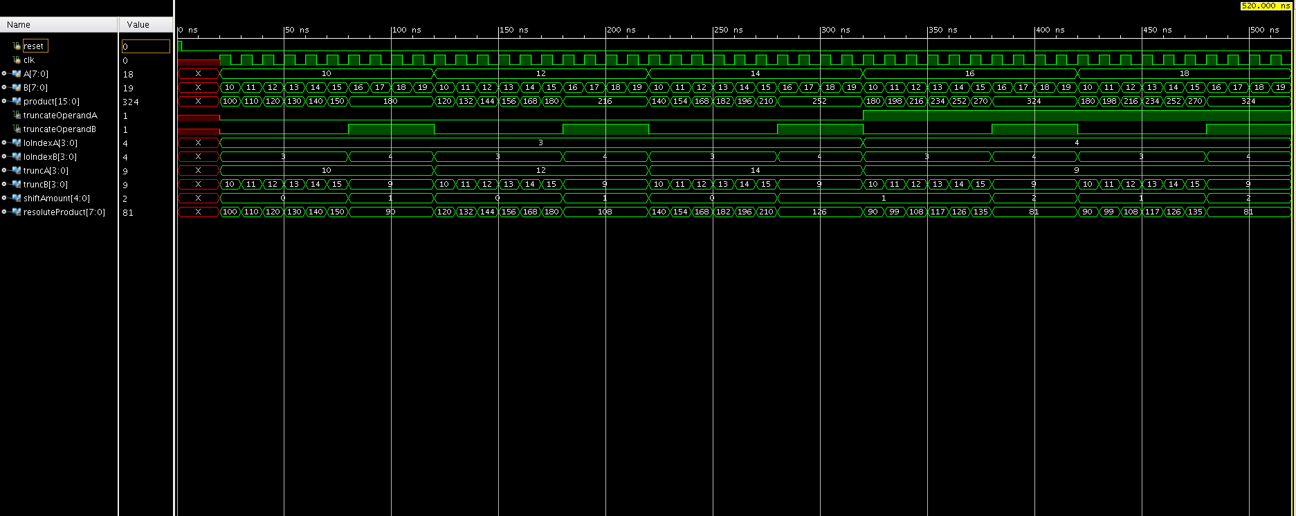
Task: Click the A waveform segment showing 16
Action: click(970, 73)
